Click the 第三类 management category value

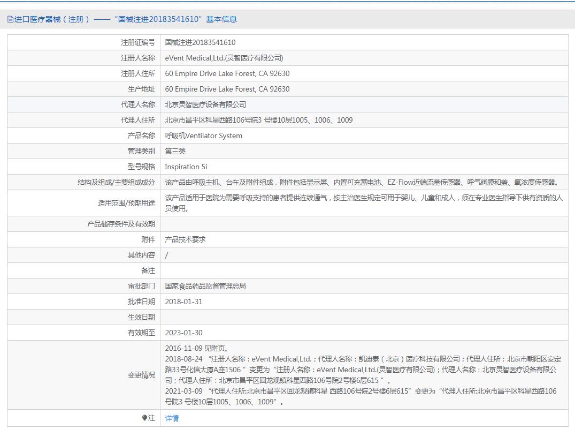click(175, 151)
